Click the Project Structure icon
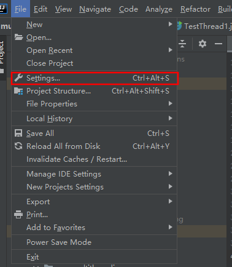The height and width of the screenshot is (267, 232). click(18, 91)
